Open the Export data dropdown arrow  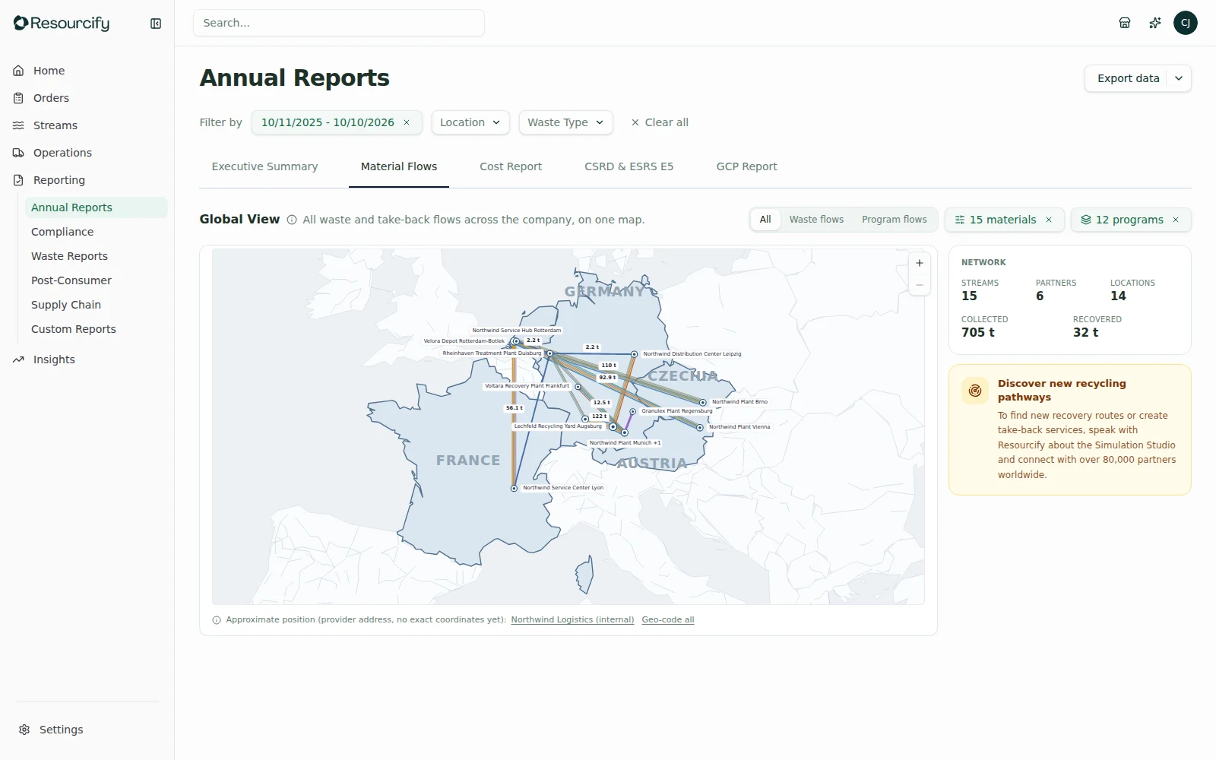click(x=1179, y=78)
